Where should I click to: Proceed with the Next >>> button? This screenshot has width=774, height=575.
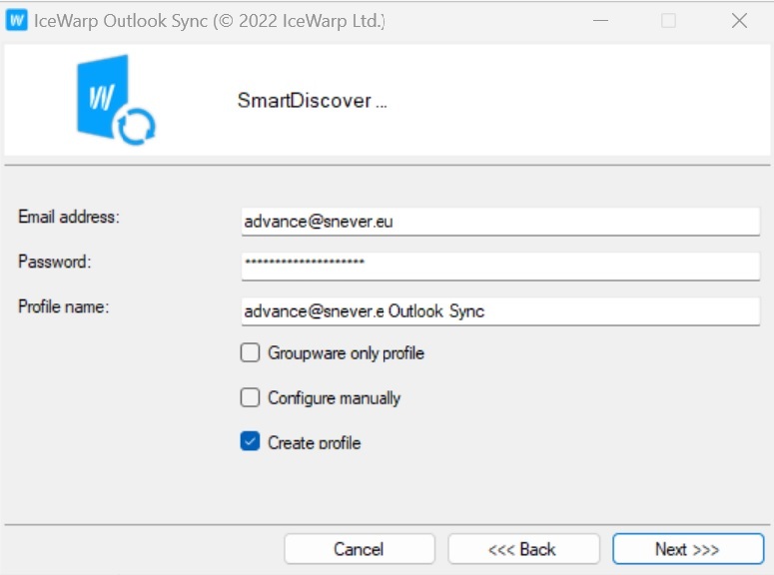pyautogui.click(x=688, y=549)
